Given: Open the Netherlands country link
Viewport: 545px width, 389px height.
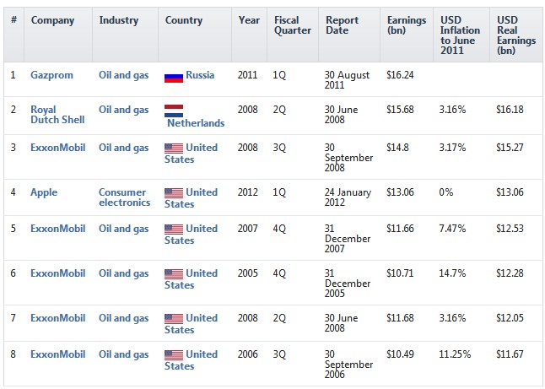Looking at the screenshot, I should pyautogui.click(x=196, y=123).
